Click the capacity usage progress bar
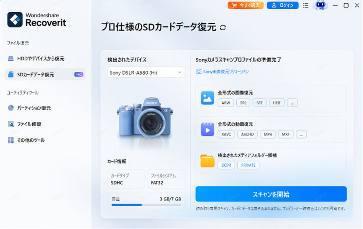The image size is (363, 229). click(x=146, y=205)
